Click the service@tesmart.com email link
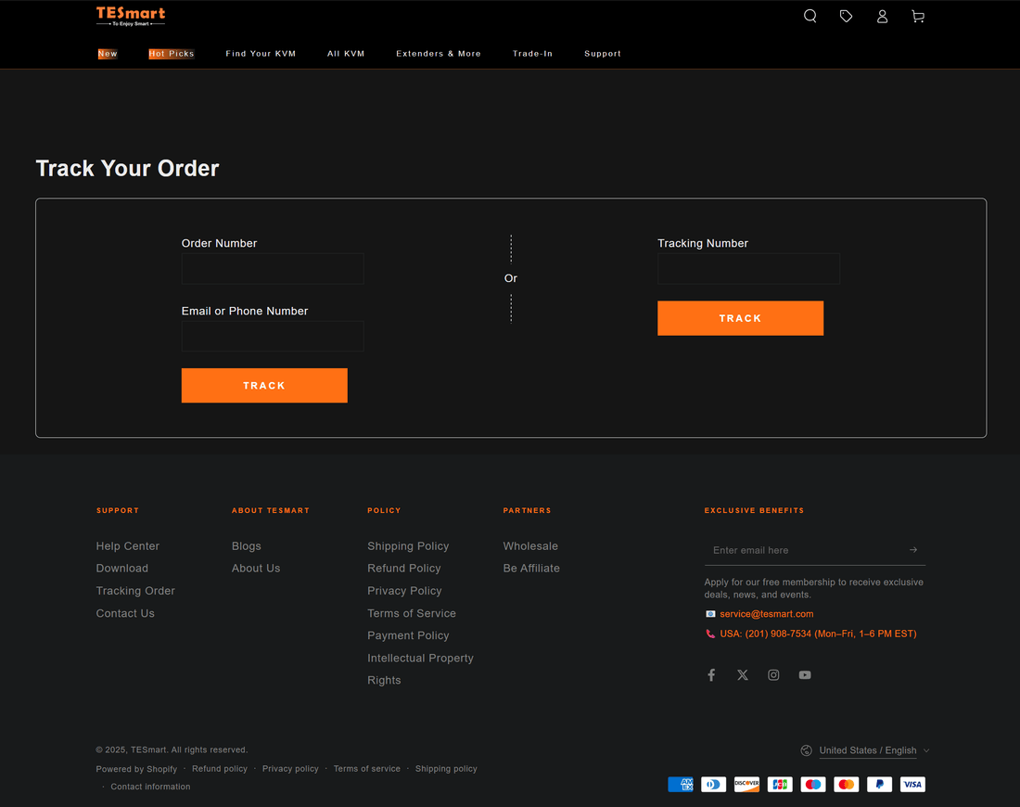The height and width of the screenshot is (807, 1020). (x=766, y=614)
